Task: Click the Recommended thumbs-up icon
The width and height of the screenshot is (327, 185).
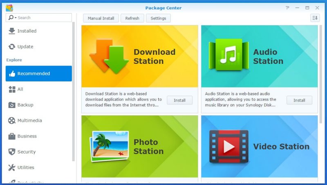Action: point(12,74)
